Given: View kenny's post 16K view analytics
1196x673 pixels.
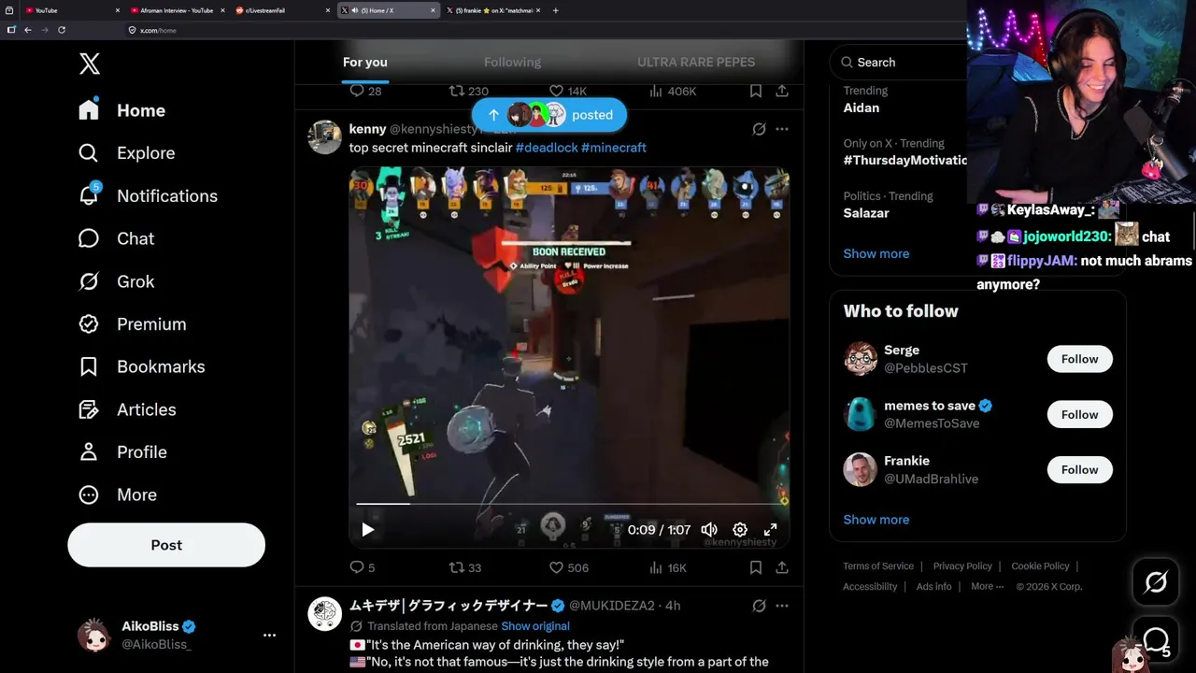Looking at the screenshot, I should [667, 567].
